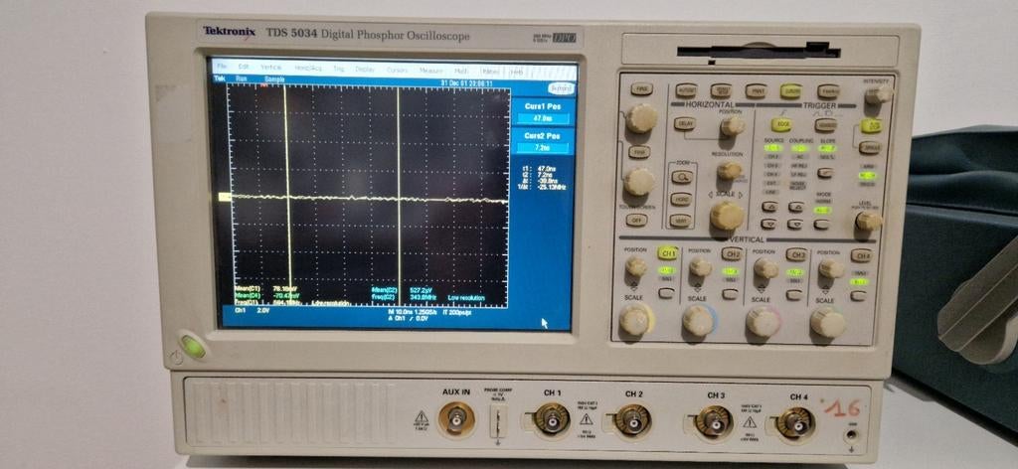The width and height of the screenshot is (1018, 469).
Task: Open the Cursors menu
Action: pos(398,70)
